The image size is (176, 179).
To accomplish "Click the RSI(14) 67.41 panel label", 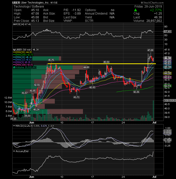I will click(x=23, y=24).
